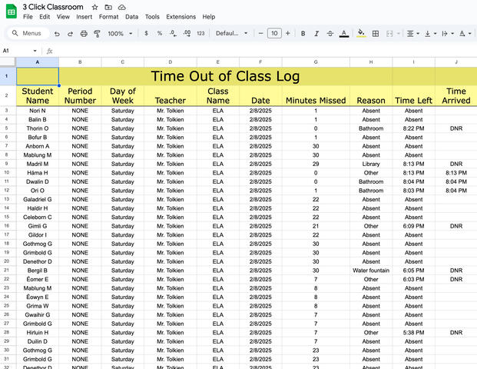Format as currency with dollar icon

coord(146,34)
